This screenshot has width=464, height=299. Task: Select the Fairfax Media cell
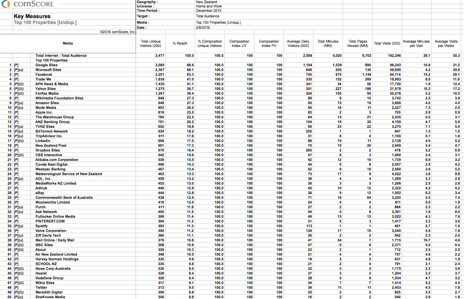[x=47, y=93]
